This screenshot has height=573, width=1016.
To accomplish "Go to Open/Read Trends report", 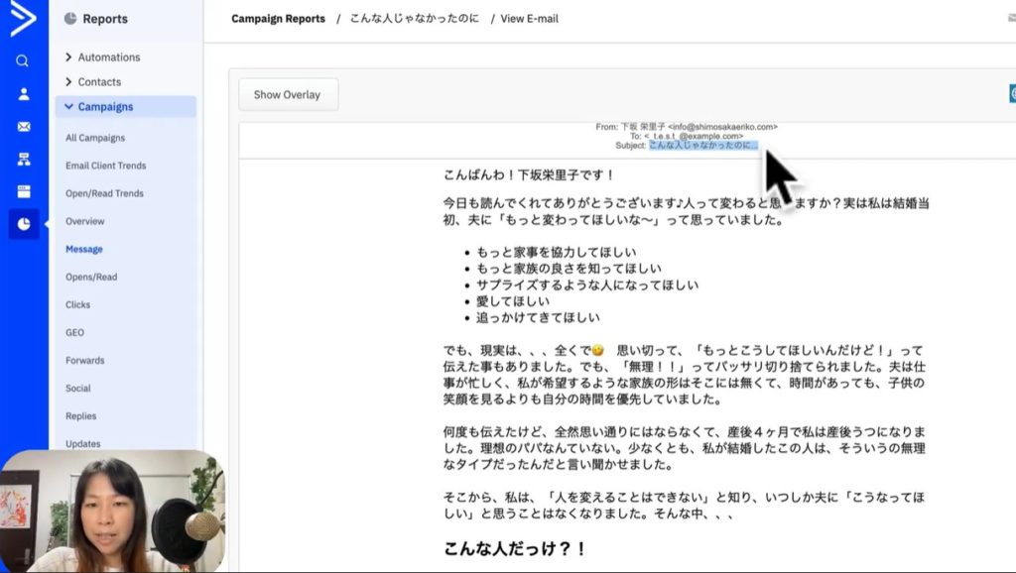I will [x=104, y=193].
